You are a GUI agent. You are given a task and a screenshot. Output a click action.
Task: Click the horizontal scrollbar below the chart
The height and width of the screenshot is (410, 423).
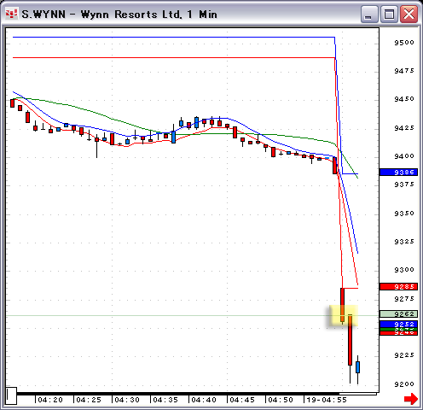click(197, 394)
